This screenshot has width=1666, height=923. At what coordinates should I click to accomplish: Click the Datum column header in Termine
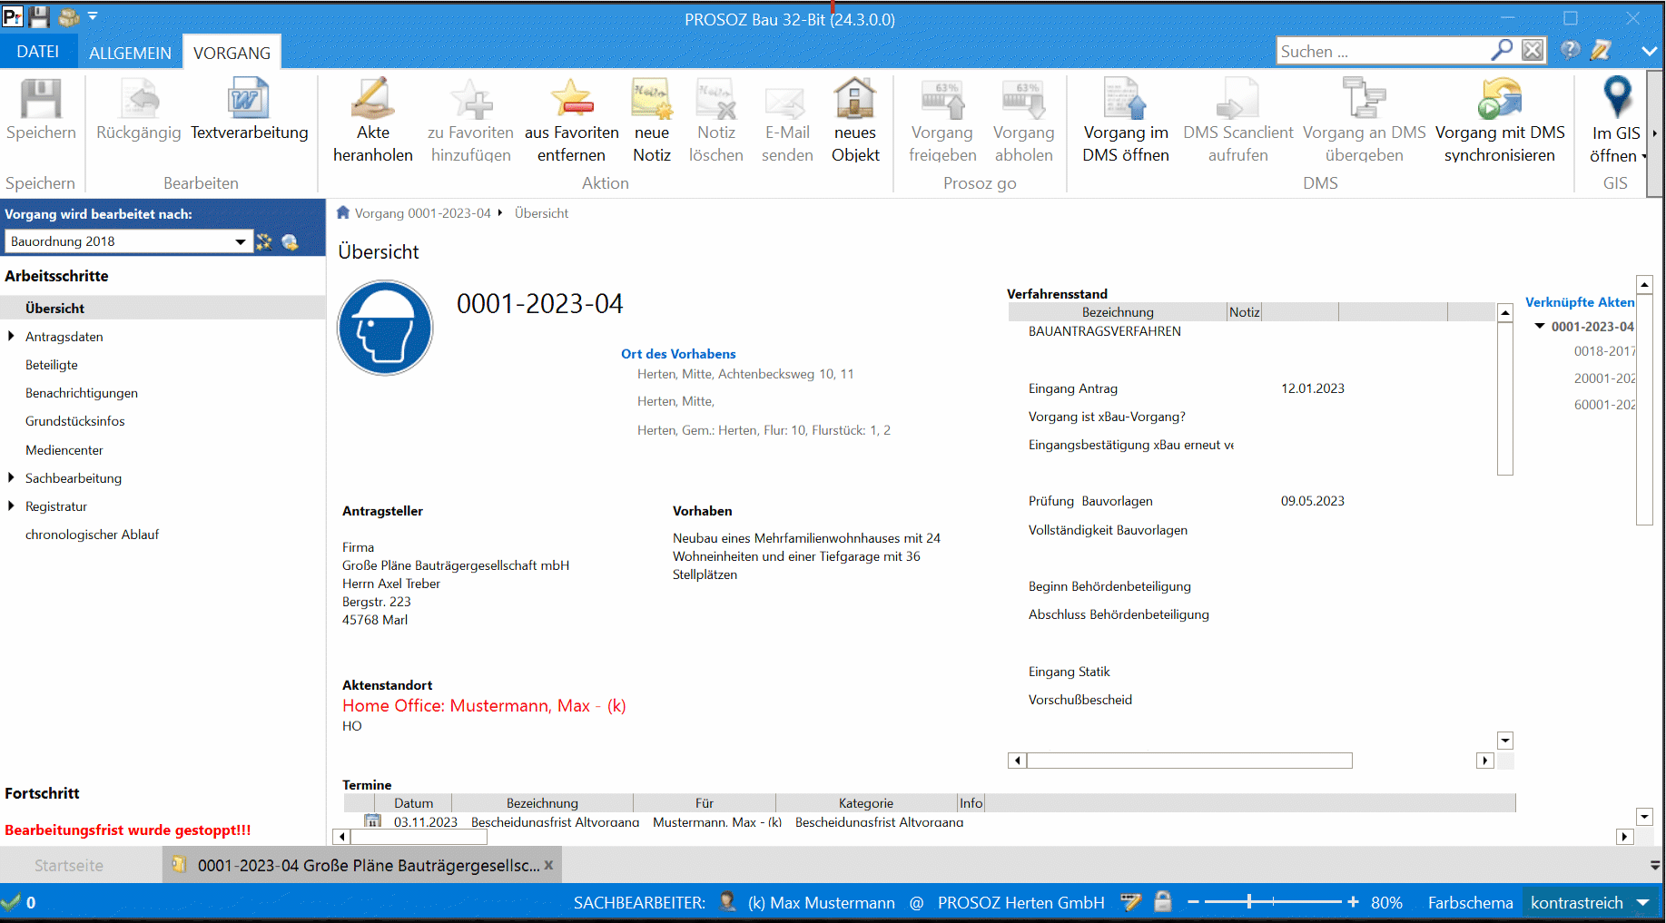413,802
